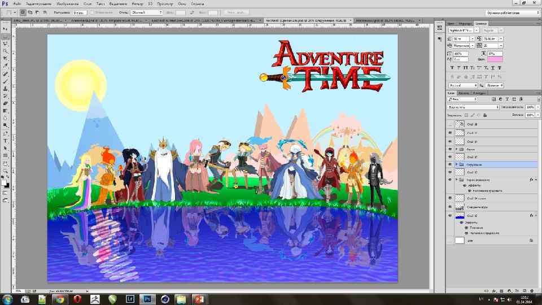This screenshot has height=305, width=542.
Task: Open the Окно menu
Action: (x=182, y=4)
